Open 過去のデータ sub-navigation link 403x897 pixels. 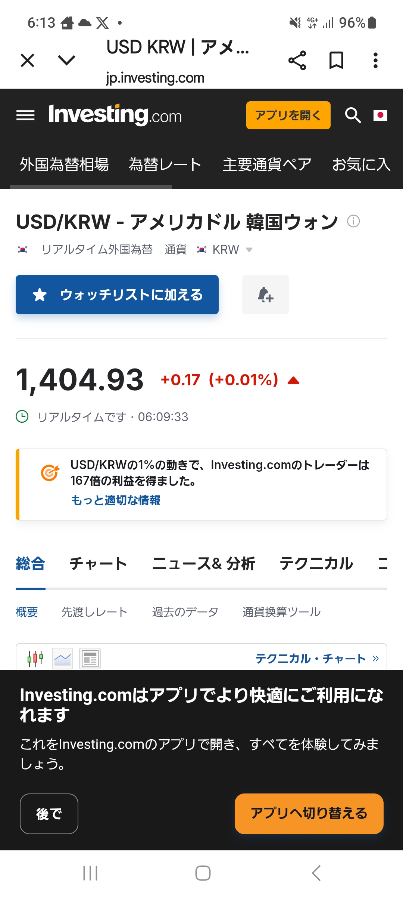[185, 612]
